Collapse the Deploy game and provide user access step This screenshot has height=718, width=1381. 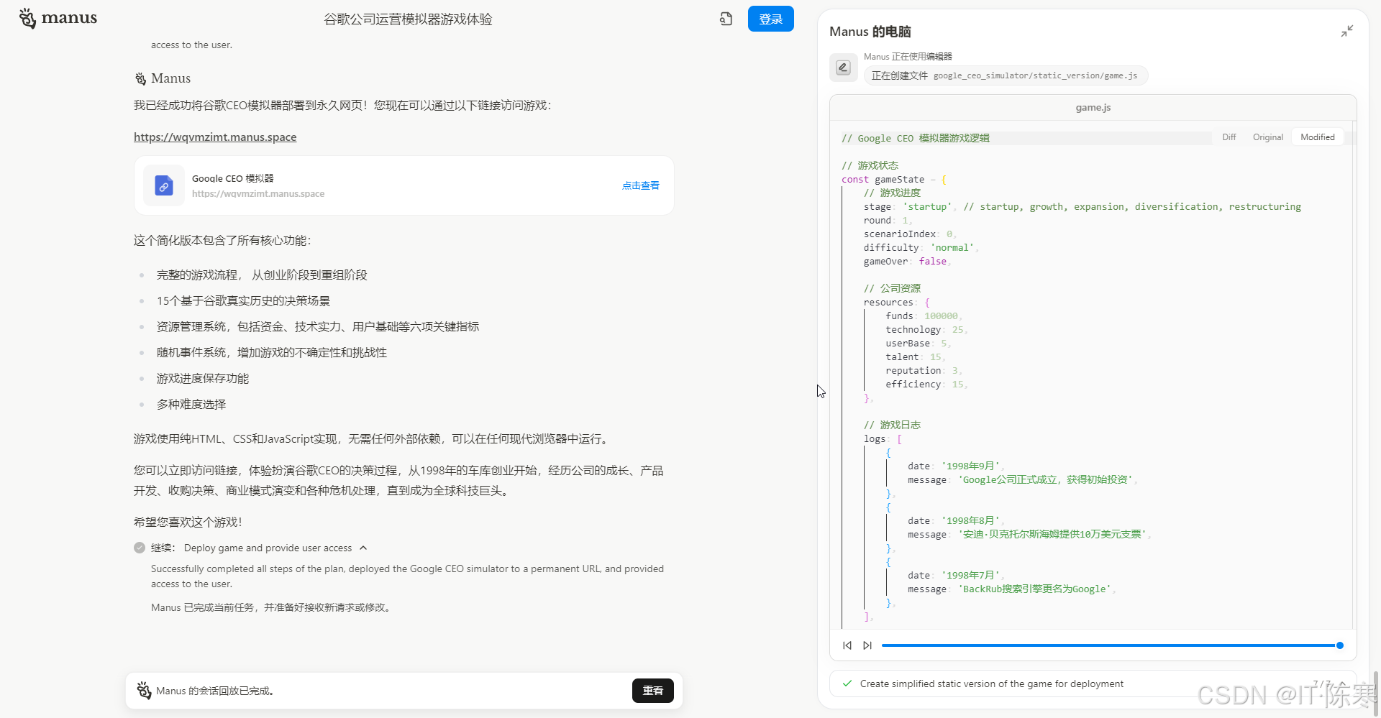[x=363, y=548]
